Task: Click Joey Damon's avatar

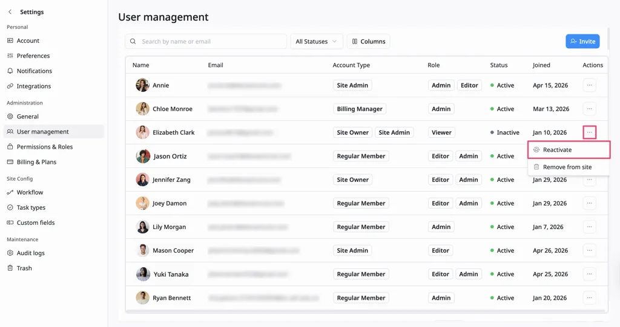Action: pyautogui.click(x=142, y=203)
